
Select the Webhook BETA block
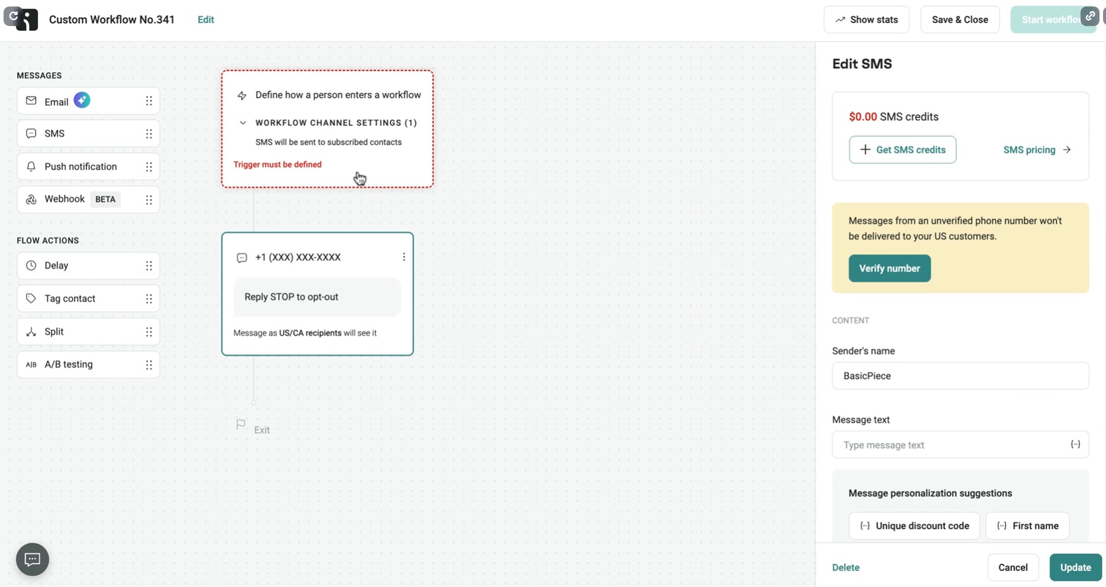pos(88,199)
